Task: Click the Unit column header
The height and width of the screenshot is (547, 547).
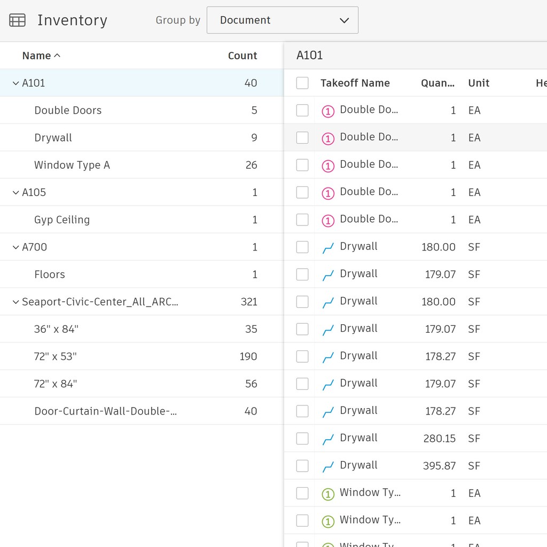Action: 478,83
